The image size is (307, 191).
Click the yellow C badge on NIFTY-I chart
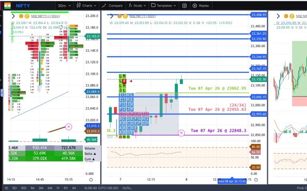[x=27, y=16]
